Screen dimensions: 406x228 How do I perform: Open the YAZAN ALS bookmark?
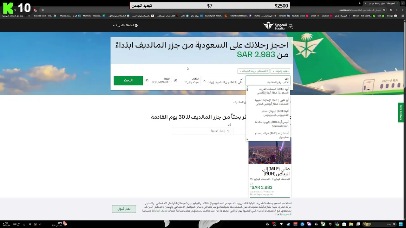tap(70, 16)
